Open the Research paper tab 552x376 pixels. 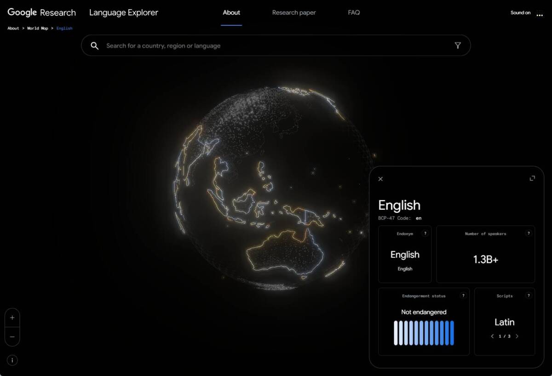294,12
